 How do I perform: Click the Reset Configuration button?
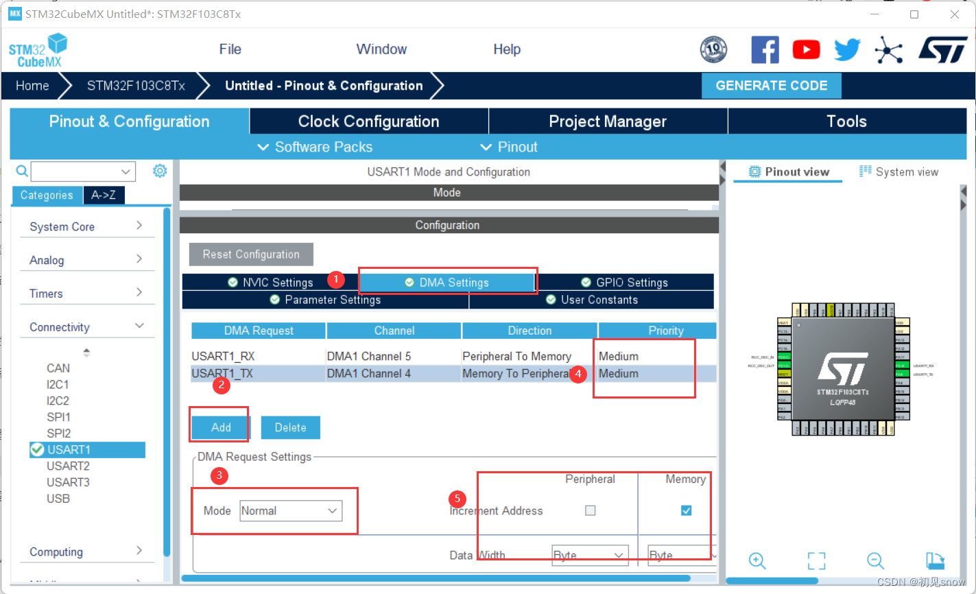[x=251, y=254]
